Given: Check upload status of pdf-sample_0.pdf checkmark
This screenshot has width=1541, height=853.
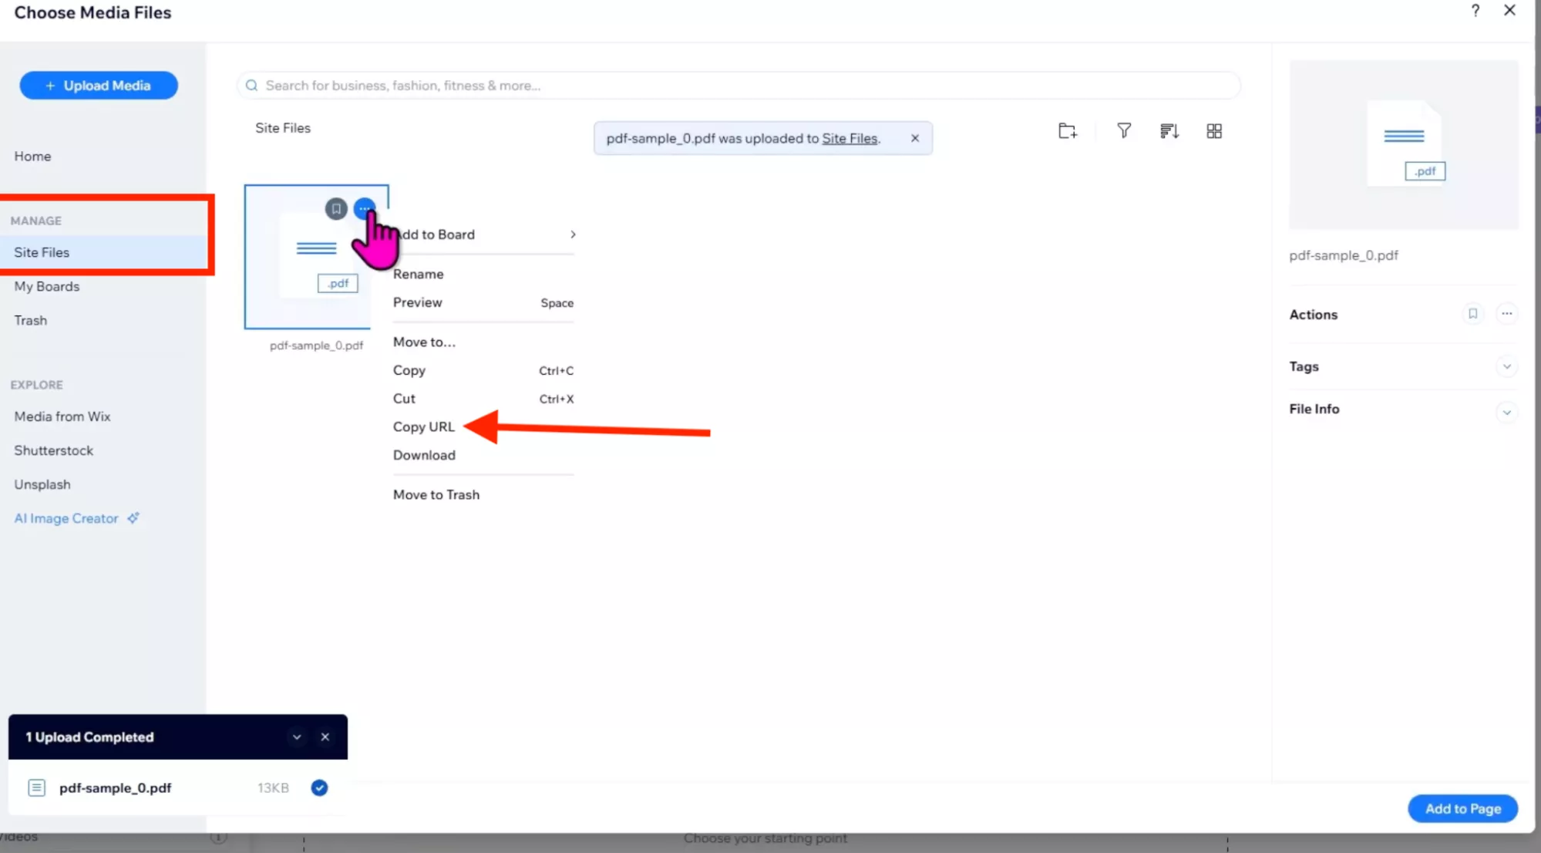Looking at the screenshot, I should click(318, 787).
